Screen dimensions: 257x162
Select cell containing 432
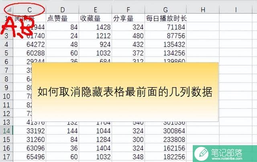pyautogui.click(x=128, y=44)
